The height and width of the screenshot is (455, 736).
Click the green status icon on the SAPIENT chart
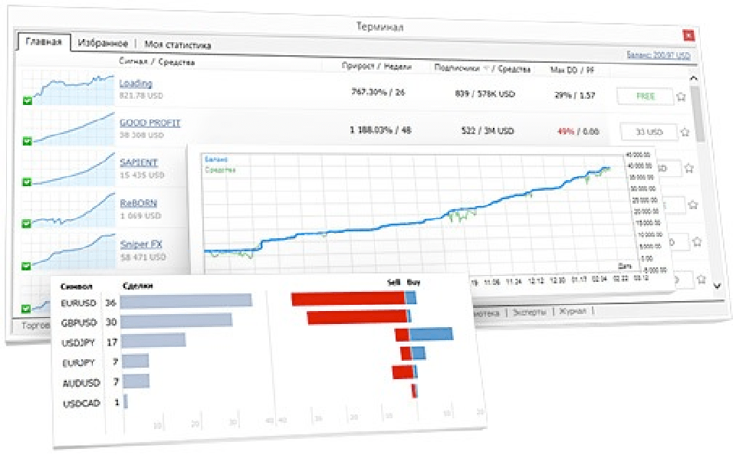coord(28,182)
